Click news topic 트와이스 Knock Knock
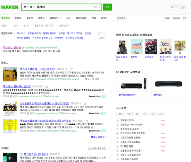 [x=131, y=125]
